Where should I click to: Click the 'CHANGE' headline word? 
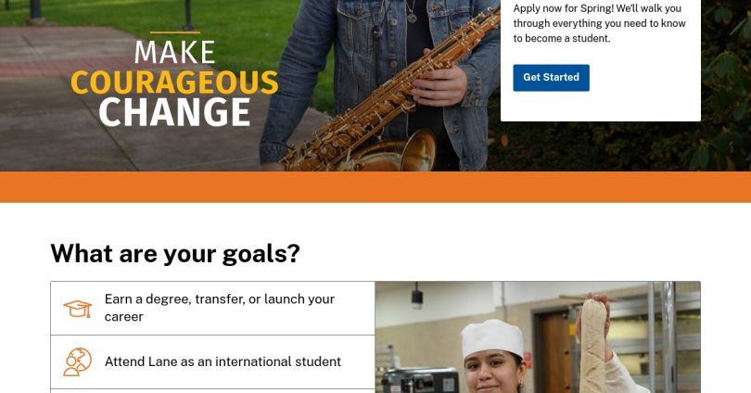[x=174, y=112]
